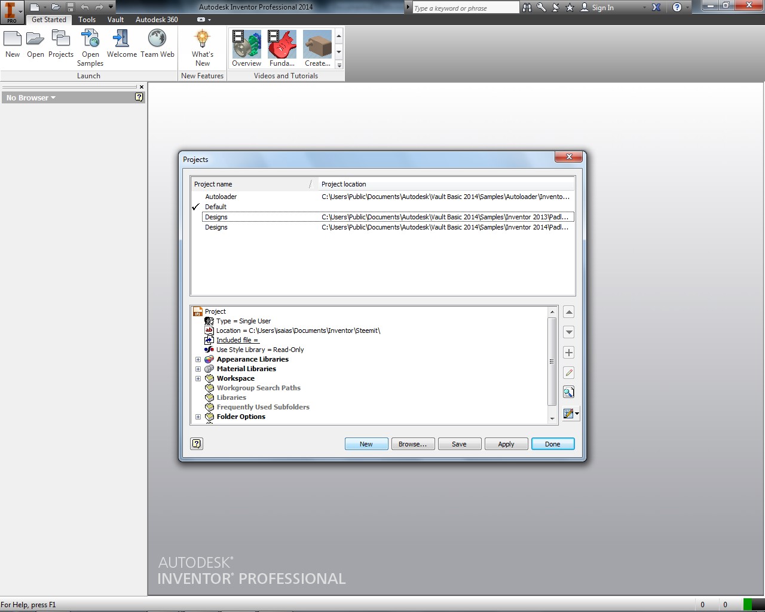Expand the Material Libraries node
Image resolution: width=765 pixels, height=612 pixels.
point(198,369)
